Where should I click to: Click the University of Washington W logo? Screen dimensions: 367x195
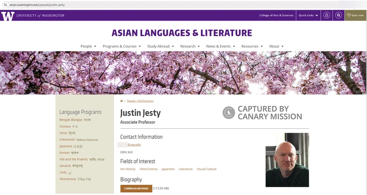(8, 16)
